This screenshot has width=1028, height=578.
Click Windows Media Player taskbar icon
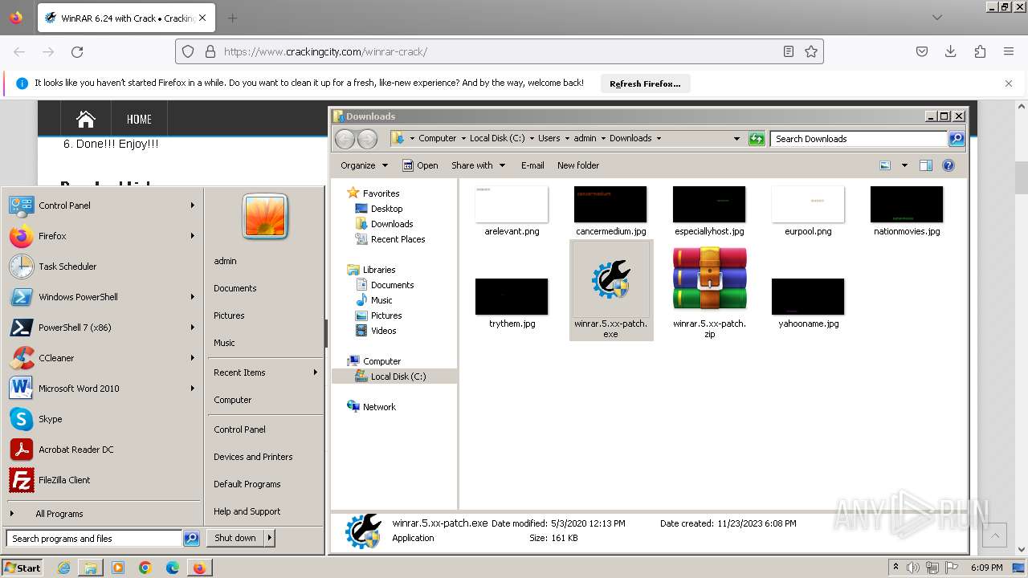118,568
